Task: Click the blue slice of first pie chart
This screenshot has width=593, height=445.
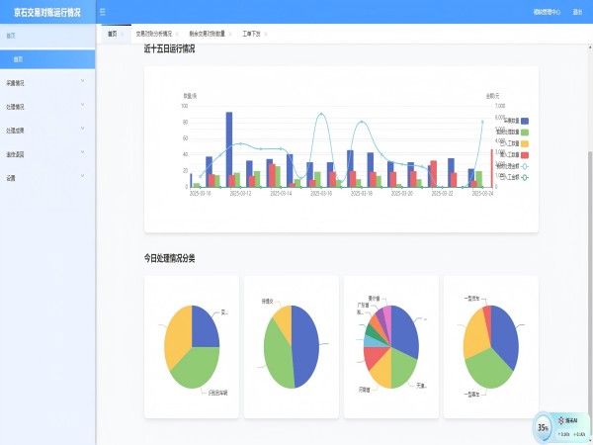Action: click(205, 327)
